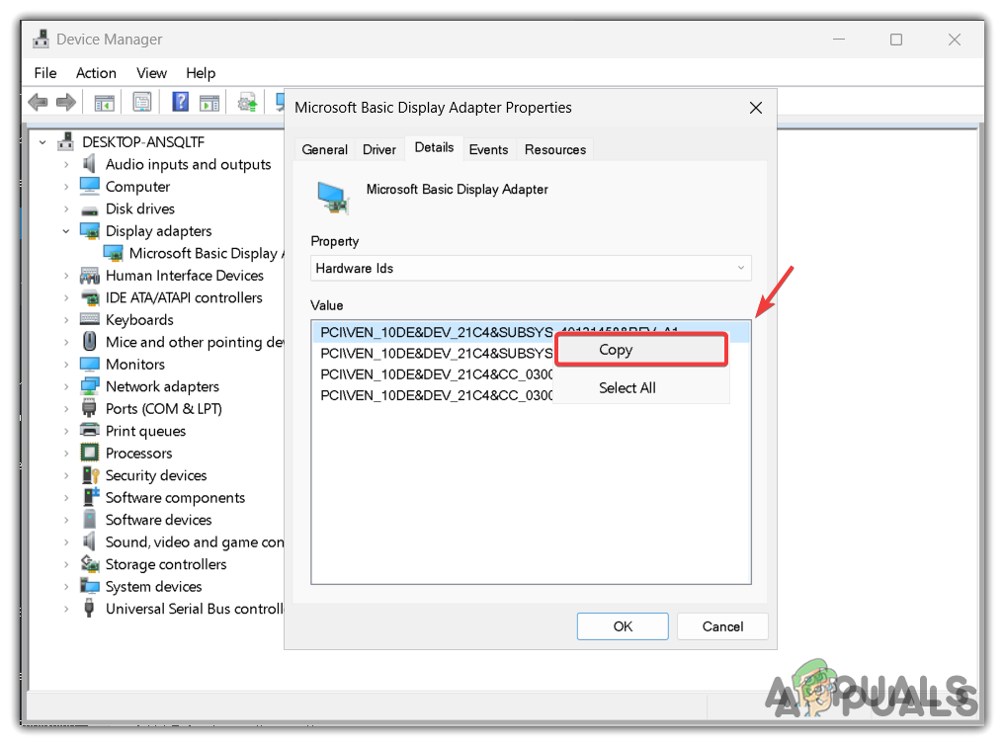Open the View menu

tap(152, 73)
